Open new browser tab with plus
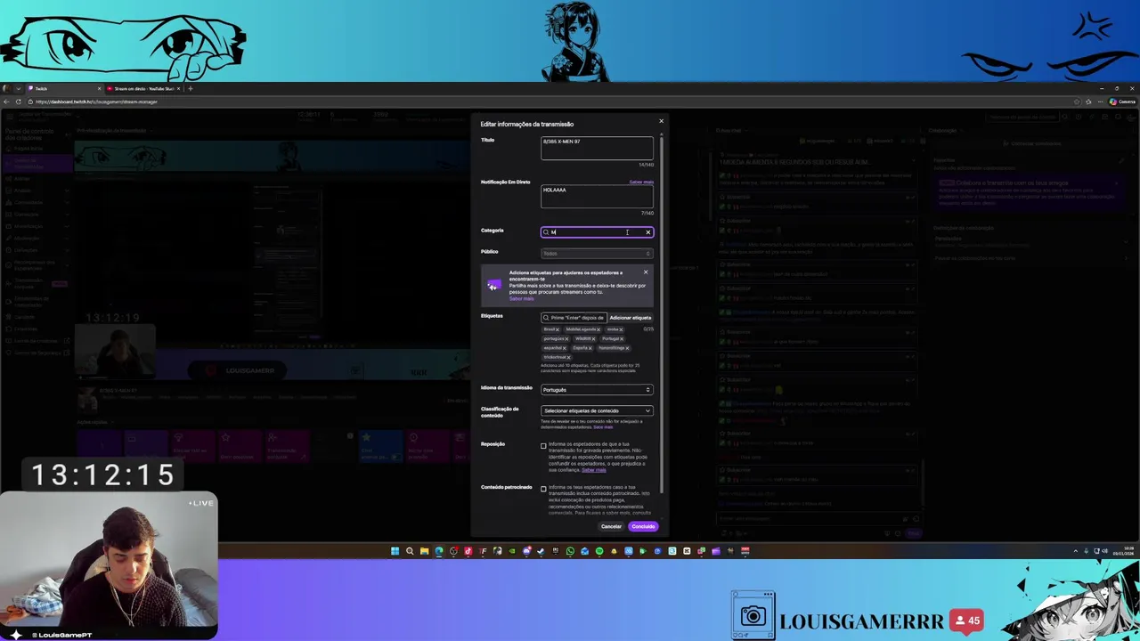 click(x=190, y=88)
